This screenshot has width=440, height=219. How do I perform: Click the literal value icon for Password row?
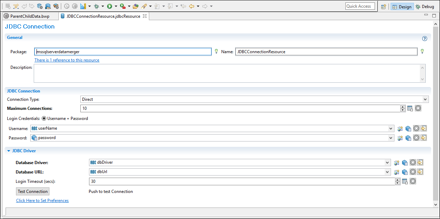(423, 138)
